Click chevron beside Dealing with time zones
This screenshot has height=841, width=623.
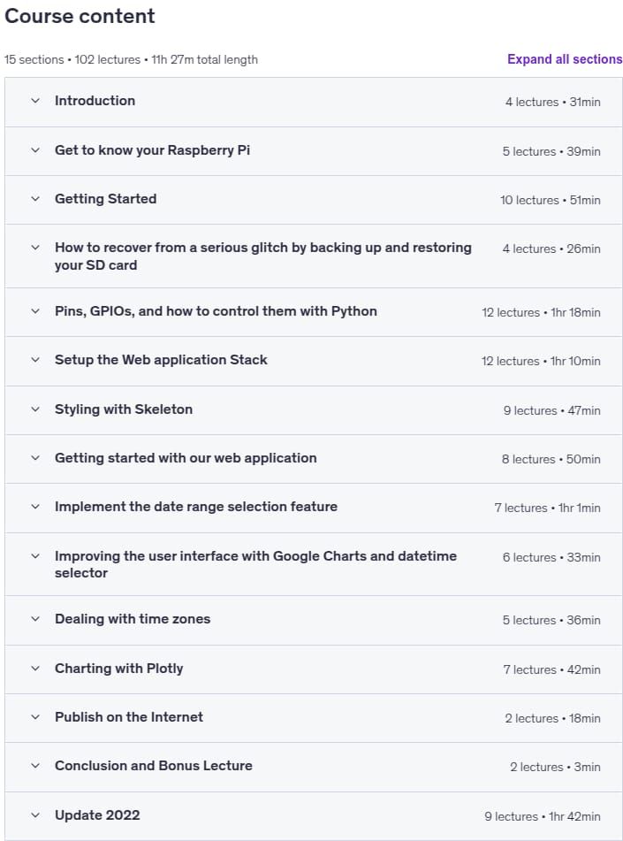(35, 619)
